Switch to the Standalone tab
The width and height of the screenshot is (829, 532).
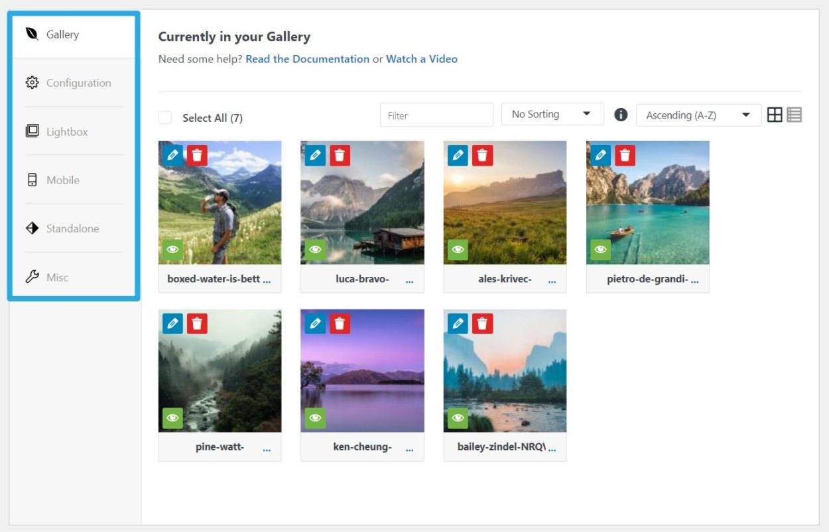[x=72, y=229]
